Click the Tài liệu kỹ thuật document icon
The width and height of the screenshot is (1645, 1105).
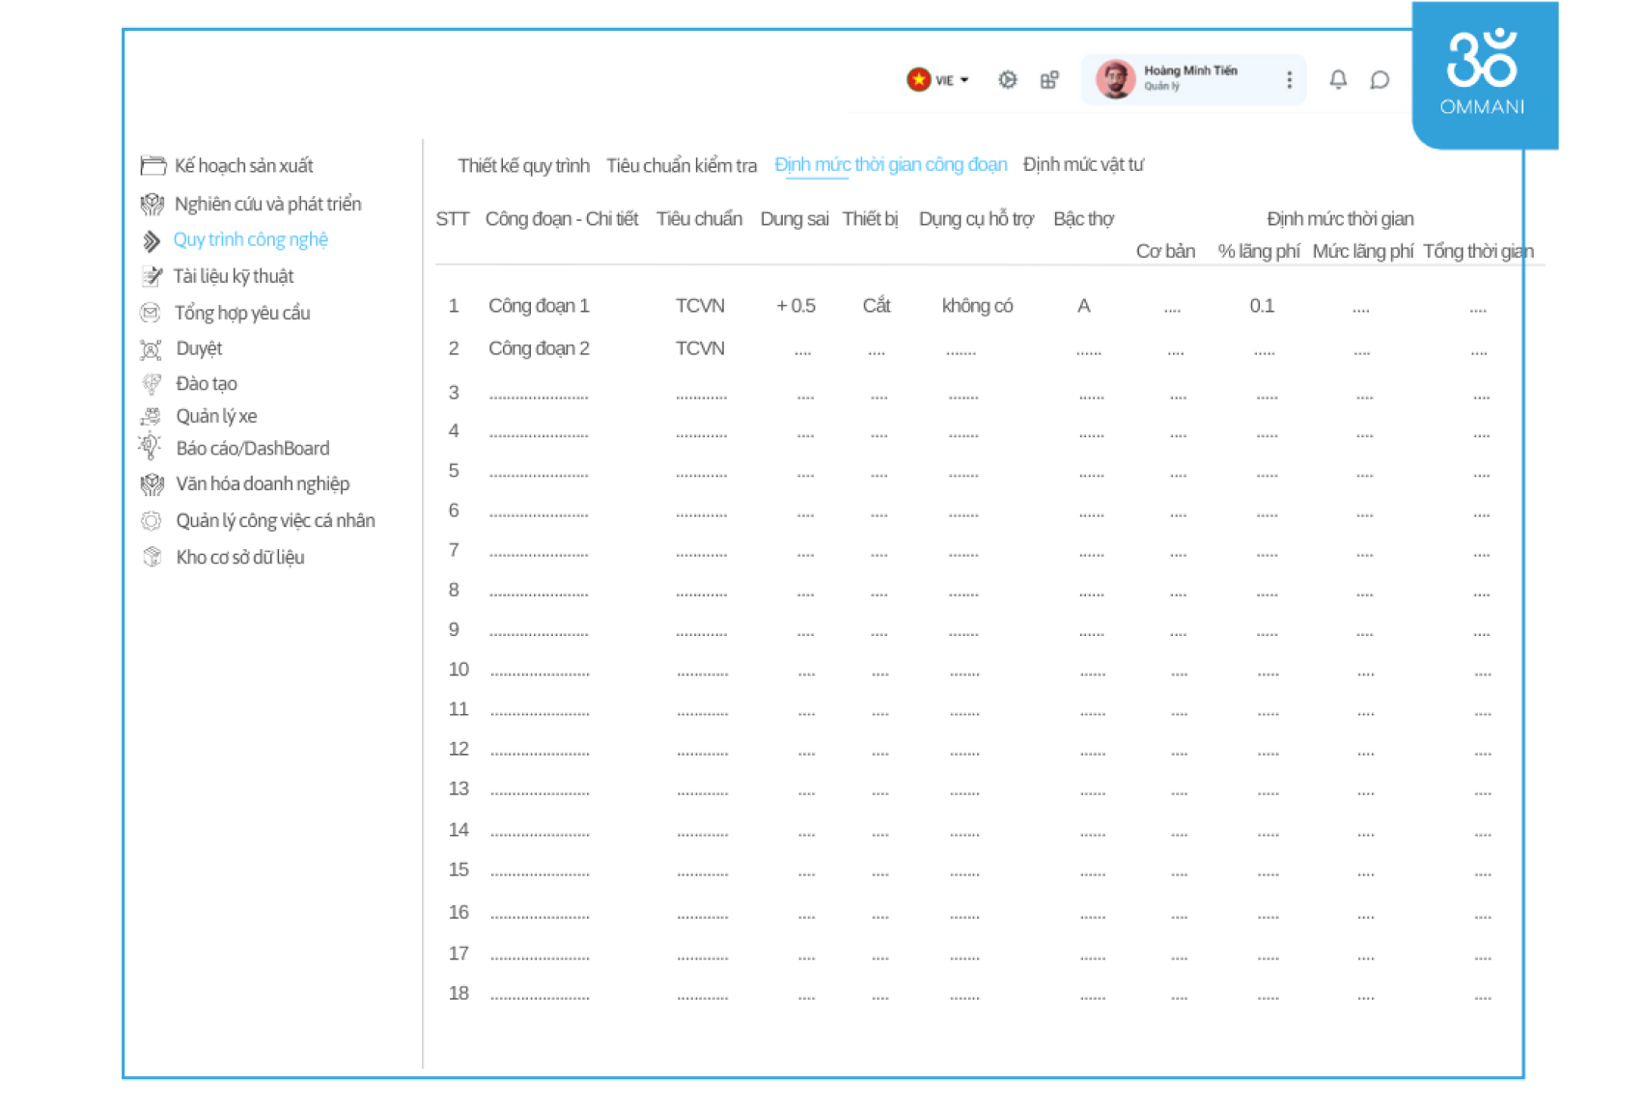pyautogui.click(x=152, y=277)
